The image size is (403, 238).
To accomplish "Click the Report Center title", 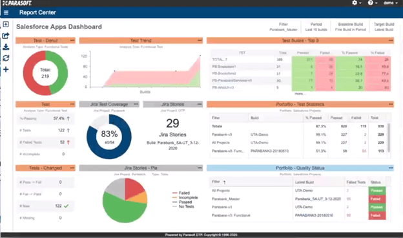I will tap(37, 12).
